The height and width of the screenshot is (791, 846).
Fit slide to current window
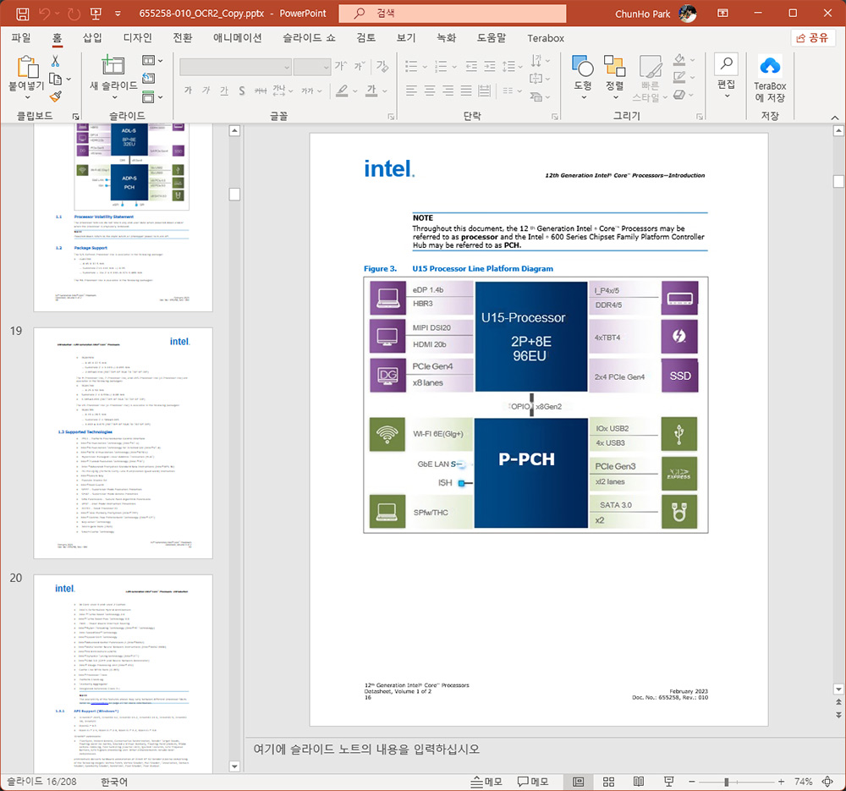pyautogui.click(x=827, y=782)
